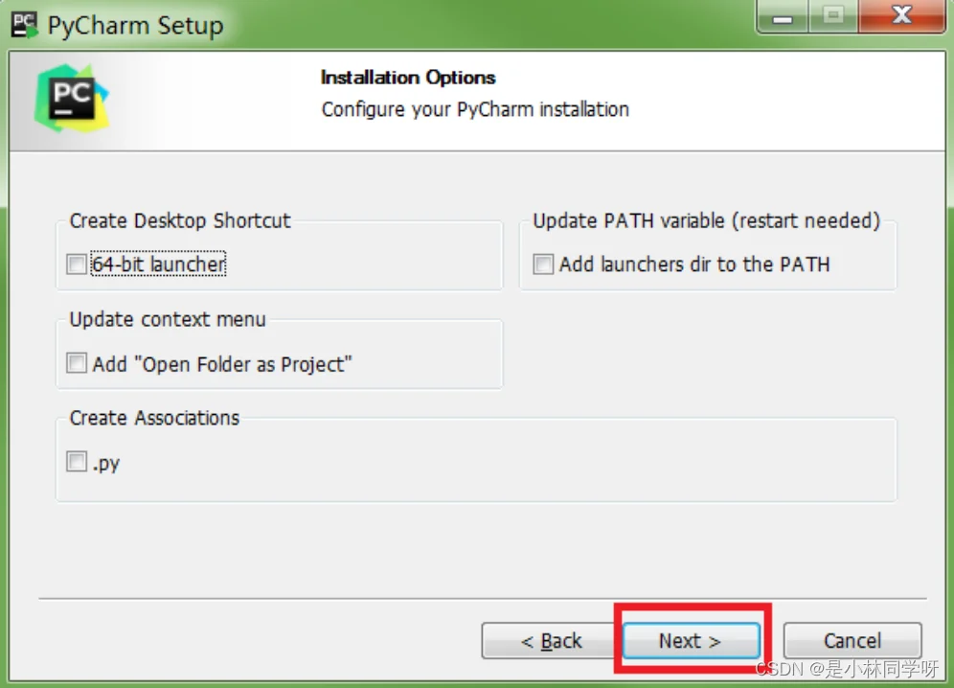Click the large PyCharm PC logo
The width and height of the screenshot is (954, 688).
[72, 99]
